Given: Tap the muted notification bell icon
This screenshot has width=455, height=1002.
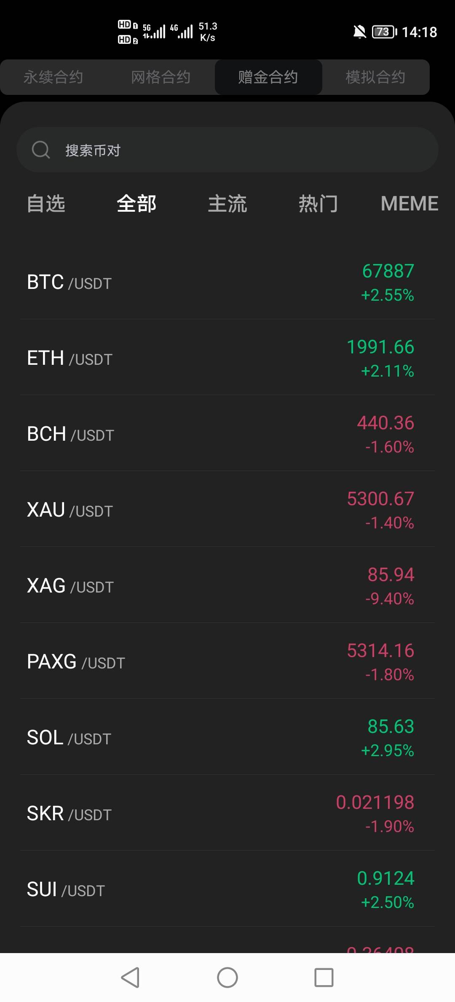Looking at the screenshot, I should pos(359,32).
